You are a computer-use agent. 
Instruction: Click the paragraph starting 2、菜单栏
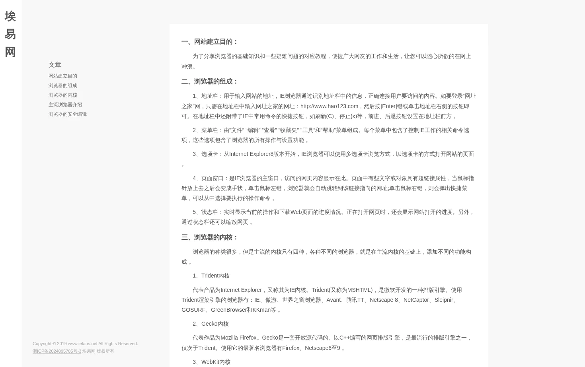tap(328, 135)
